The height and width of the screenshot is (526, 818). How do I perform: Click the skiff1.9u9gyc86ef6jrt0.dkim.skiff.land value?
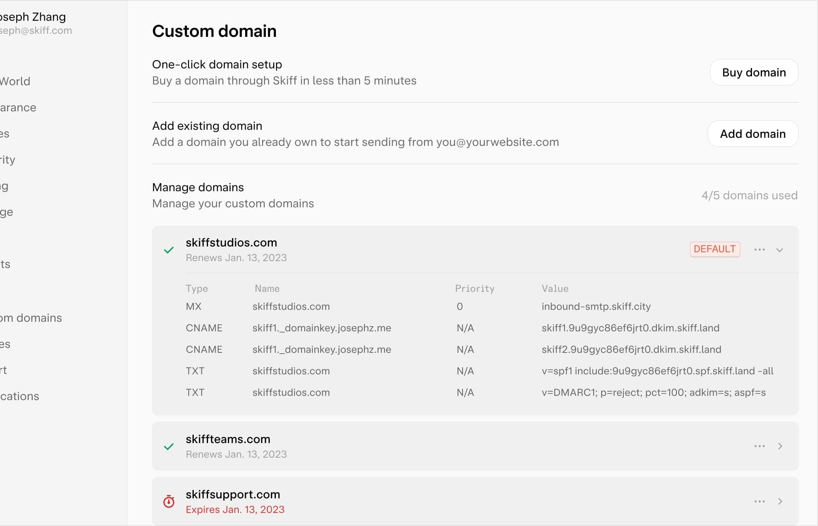click(630, 328)
